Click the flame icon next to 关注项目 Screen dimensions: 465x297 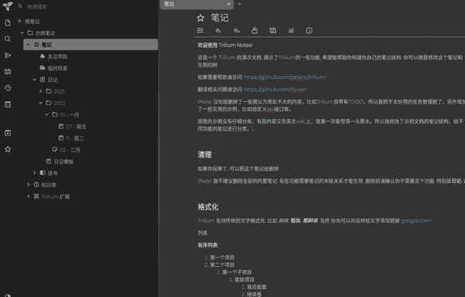coord(43,56)
